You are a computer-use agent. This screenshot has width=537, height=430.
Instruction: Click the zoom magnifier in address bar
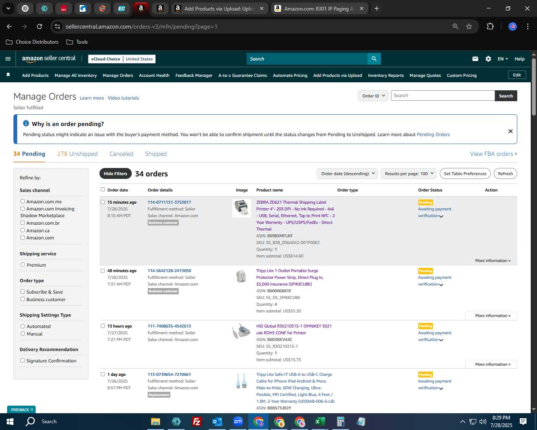[x=455, y=26]
